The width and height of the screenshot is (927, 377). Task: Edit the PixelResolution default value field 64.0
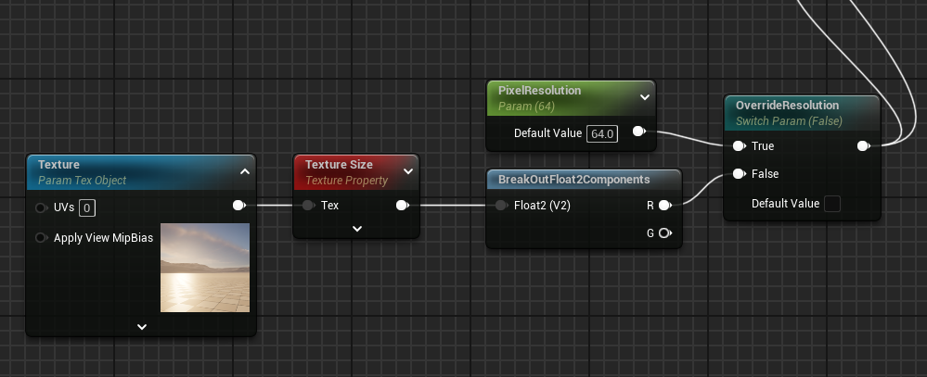pos(602,134)
